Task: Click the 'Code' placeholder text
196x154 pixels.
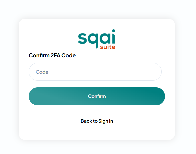Action: pyautogui.click(x=42, y=72)
